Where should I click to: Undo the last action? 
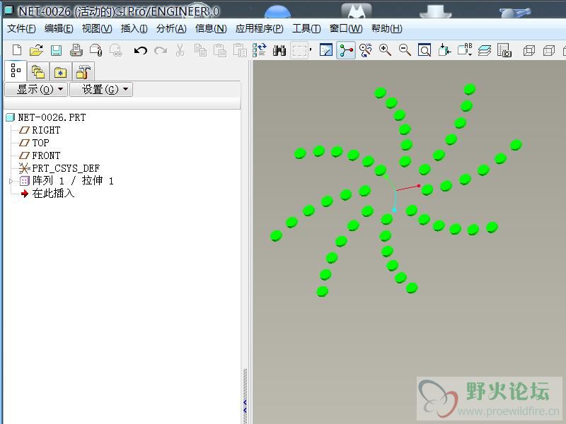coord(140,50)
